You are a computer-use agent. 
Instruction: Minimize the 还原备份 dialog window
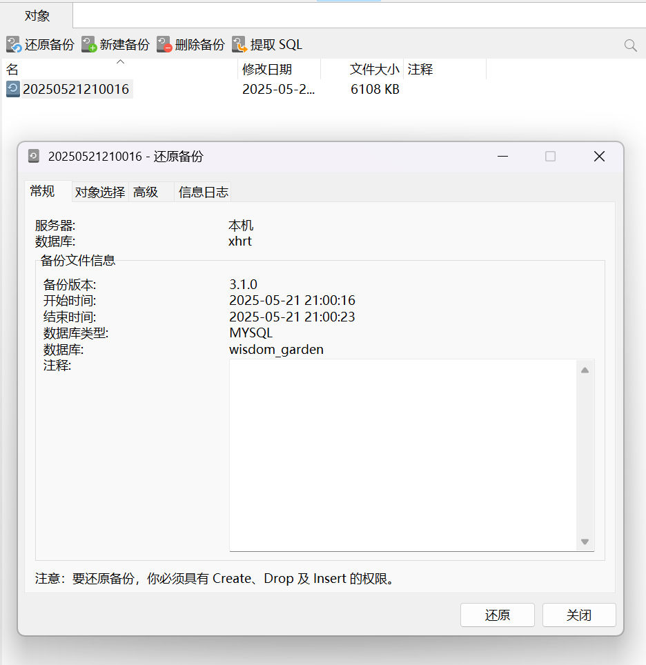[504, 157]
